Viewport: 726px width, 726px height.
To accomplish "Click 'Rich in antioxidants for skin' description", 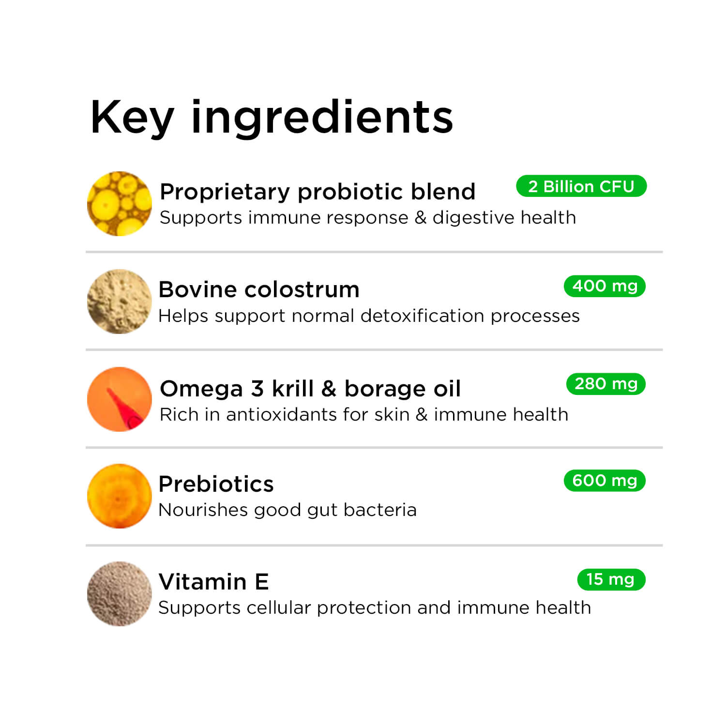I will point(364,415).
